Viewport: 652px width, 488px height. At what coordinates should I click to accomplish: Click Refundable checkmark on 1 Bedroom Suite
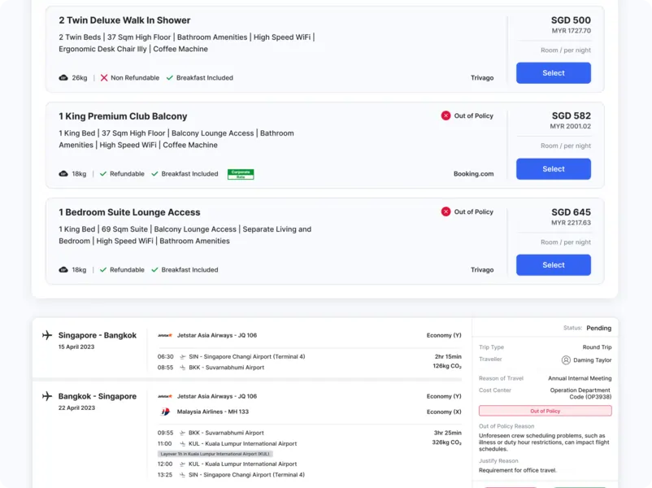pos(103,270)
